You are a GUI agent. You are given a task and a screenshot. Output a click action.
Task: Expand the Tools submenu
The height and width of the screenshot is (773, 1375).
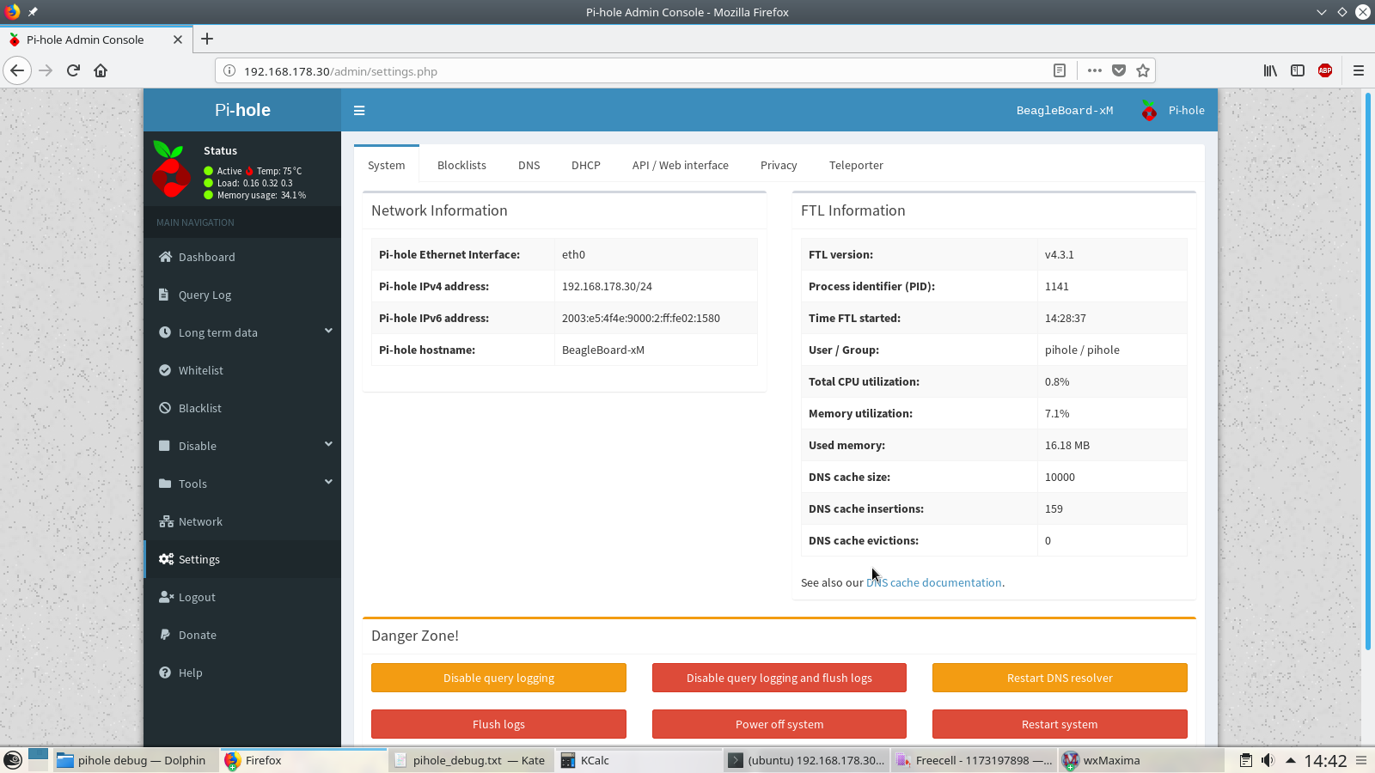(242, 484)
